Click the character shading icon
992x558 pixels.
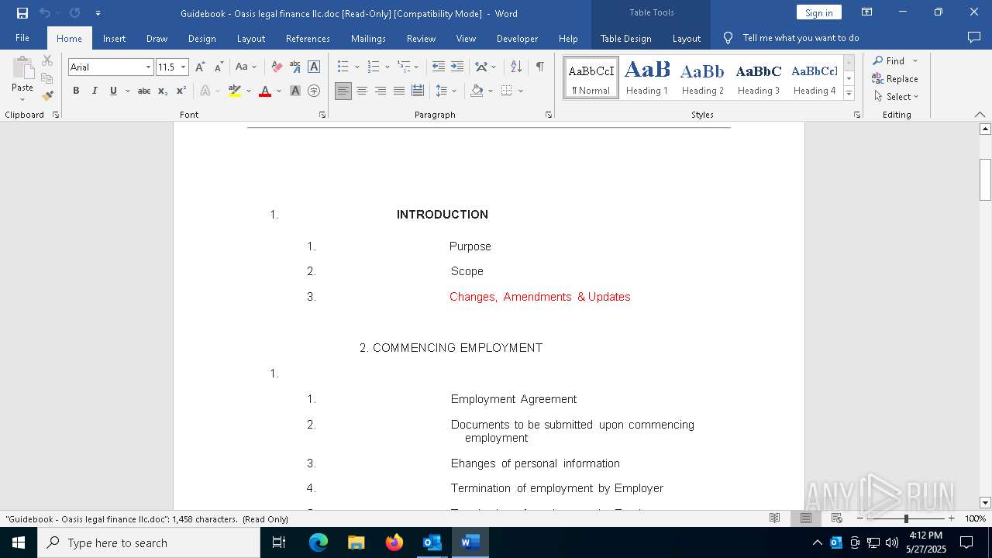[295, 91]
